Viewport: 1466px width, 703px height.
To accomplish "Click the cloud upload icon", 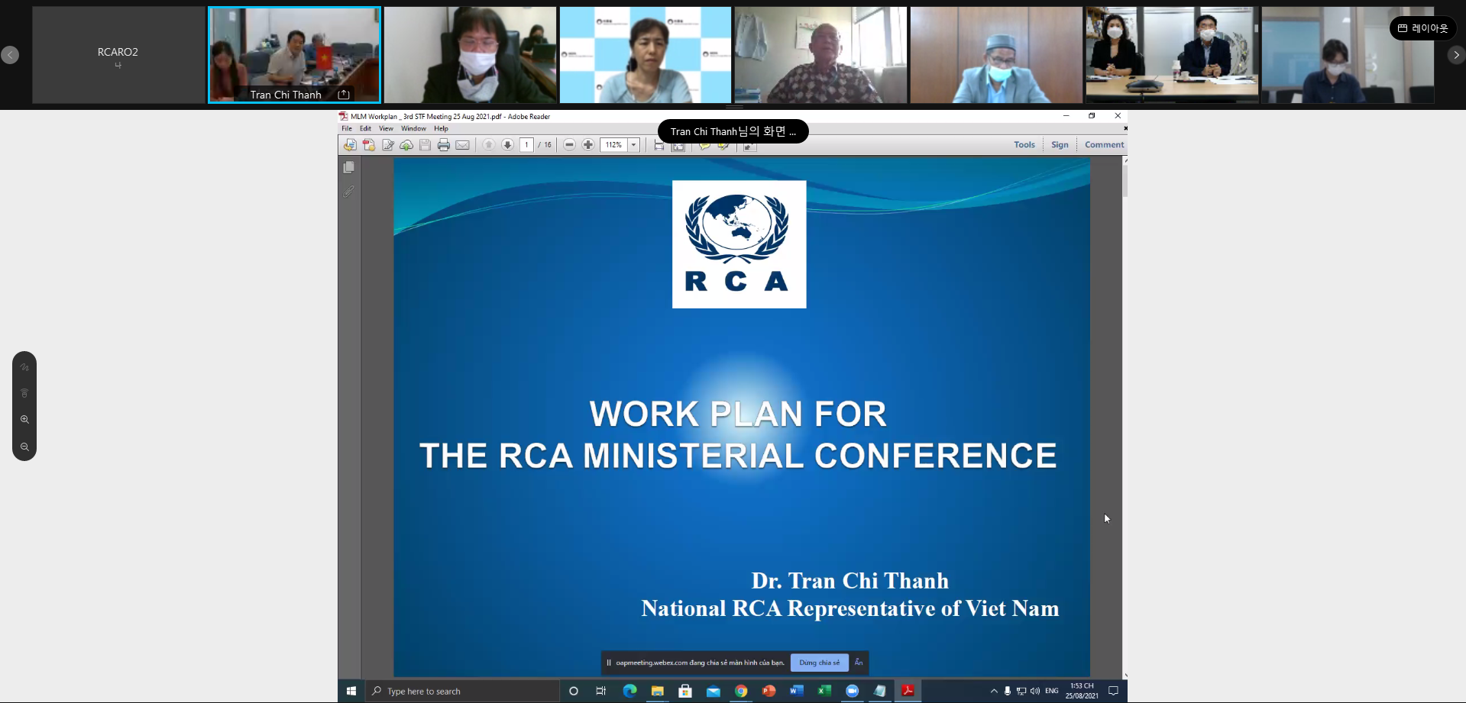I will point(406,145).
